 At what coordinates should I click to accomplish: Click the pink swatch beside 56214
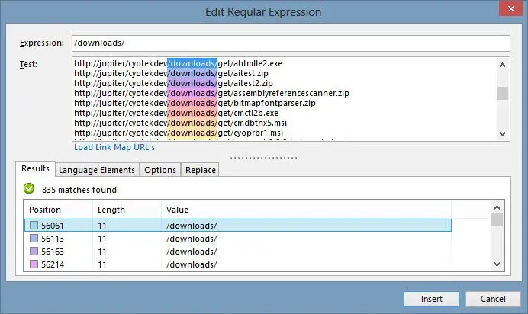pos(34,264)
